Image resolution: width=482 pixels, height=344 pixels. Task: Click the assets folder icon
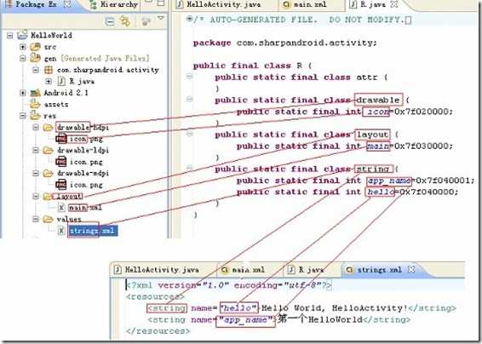coord(36,104)
